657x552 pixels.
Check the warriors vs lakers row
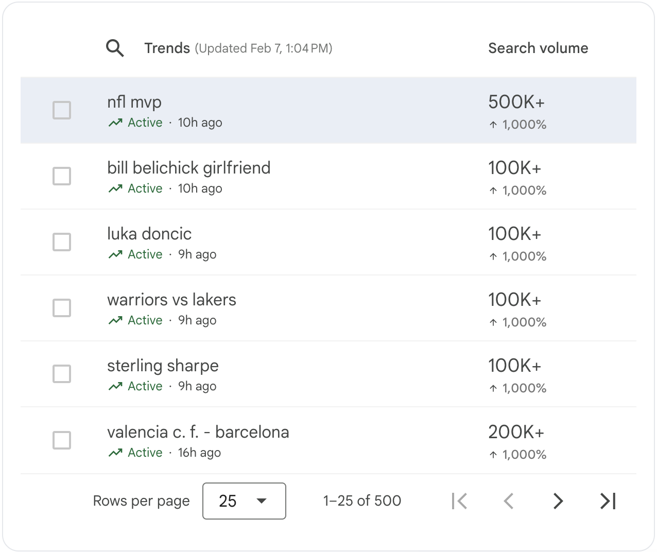pos(62,308)
